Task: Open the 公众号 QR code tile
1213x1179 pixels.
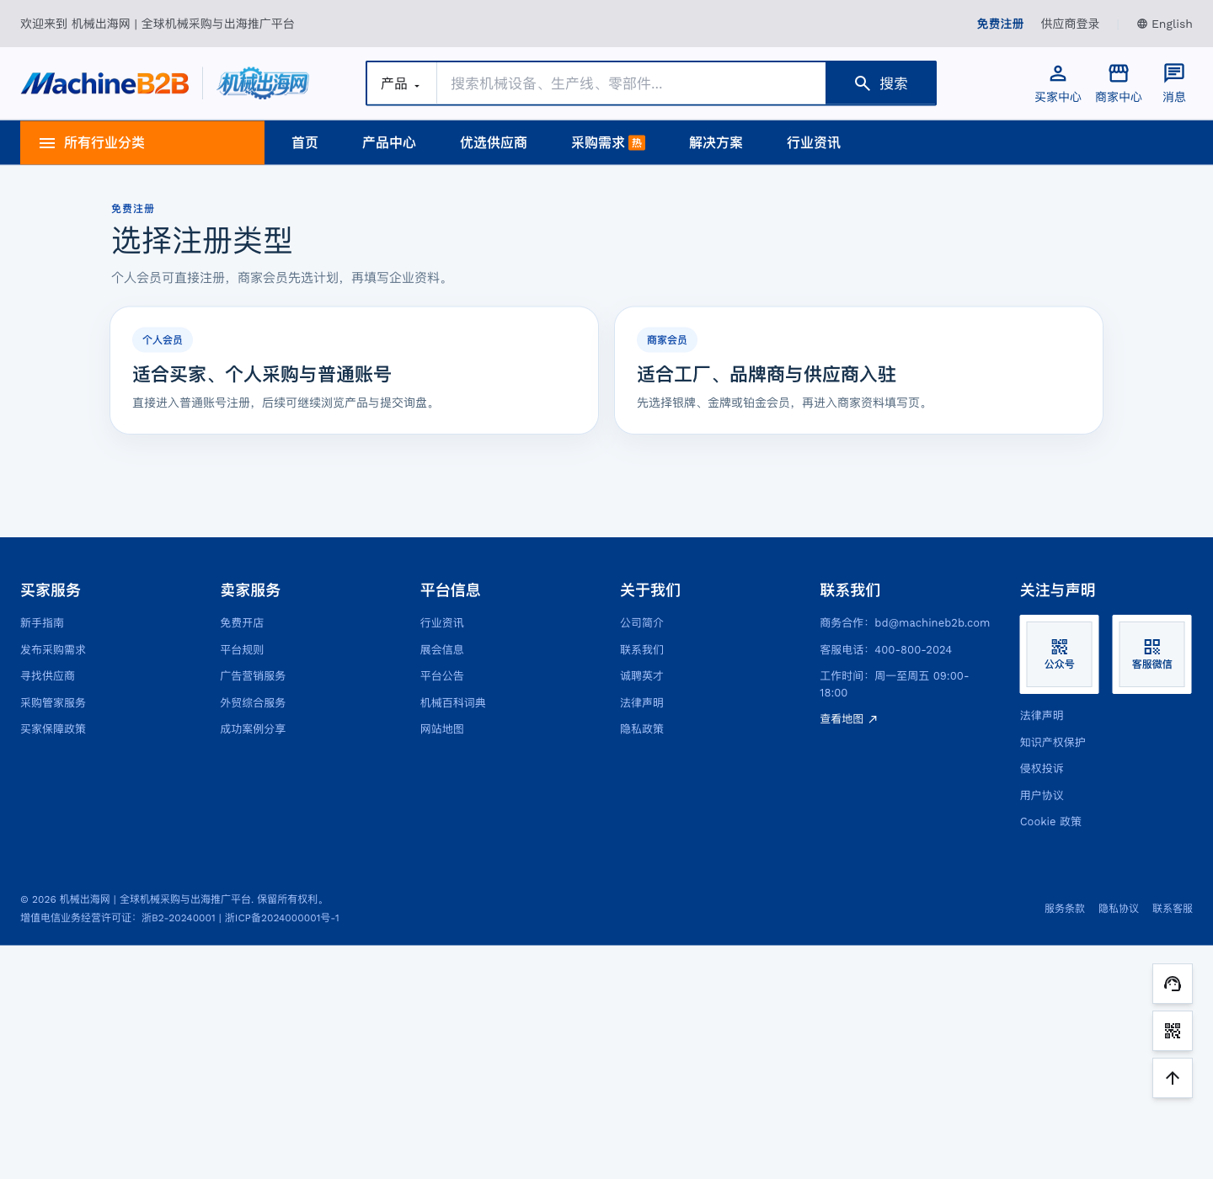Action: click(x=1060, y=654)
